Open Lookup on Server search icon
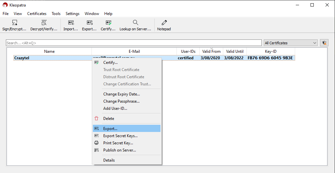Screen dimensions: 335x173 135,23
